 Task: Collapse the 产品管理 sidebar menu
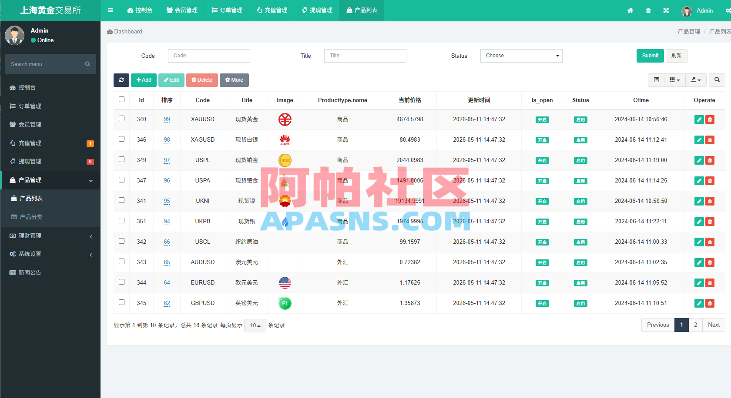coord(50,180)
